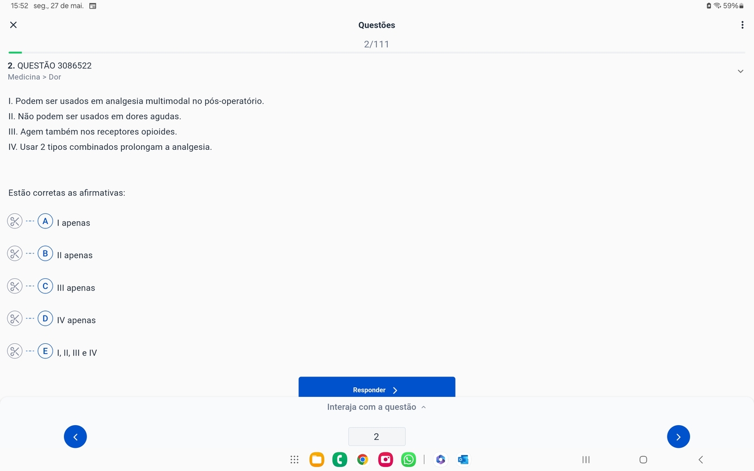Go to previous question arrow

pyautogui.click(x=75, y=437)
